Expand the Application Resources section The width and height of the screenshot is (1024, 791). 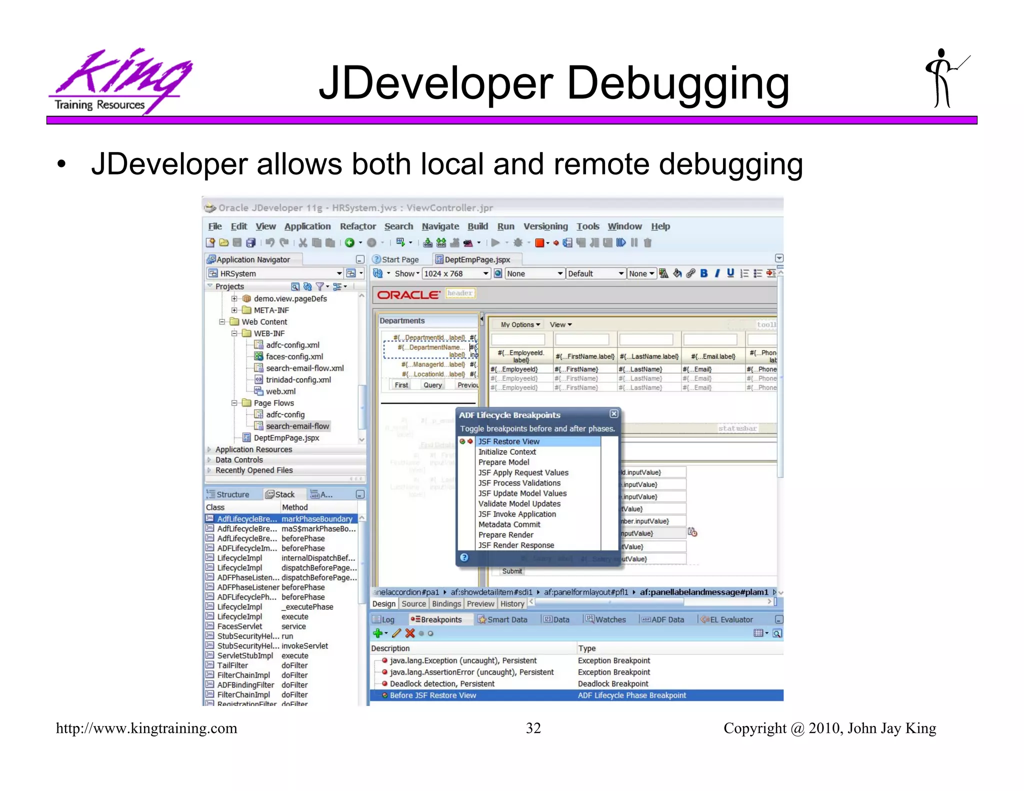pyautogui.click(x=209, y=449)
